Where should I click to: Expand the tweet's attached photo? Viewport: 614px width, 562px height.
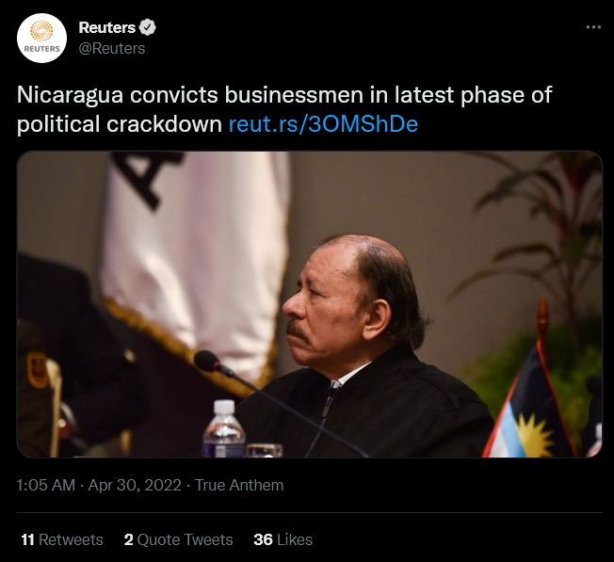click(309, 304)
